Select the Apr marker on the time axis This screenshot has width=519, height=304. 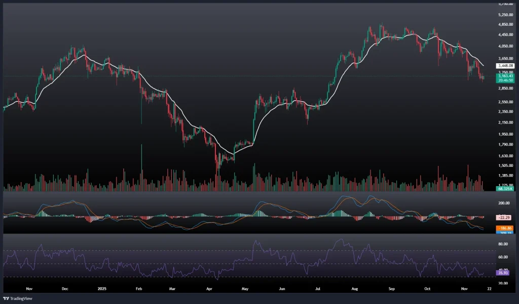(x=210, y=288)
